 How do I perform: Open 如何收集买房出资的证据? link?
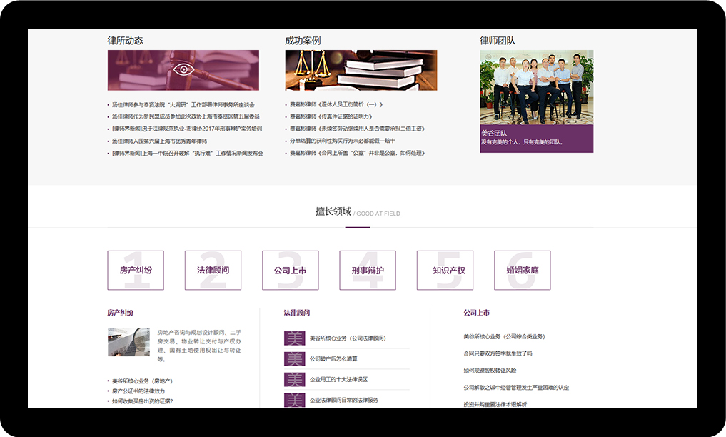(142, 401)
